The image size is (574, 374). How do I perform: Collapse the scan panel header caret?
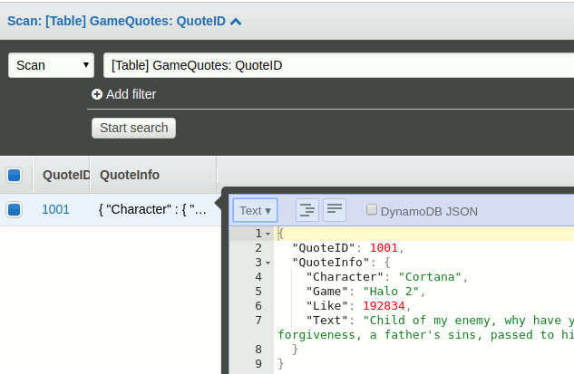[237, 22]
